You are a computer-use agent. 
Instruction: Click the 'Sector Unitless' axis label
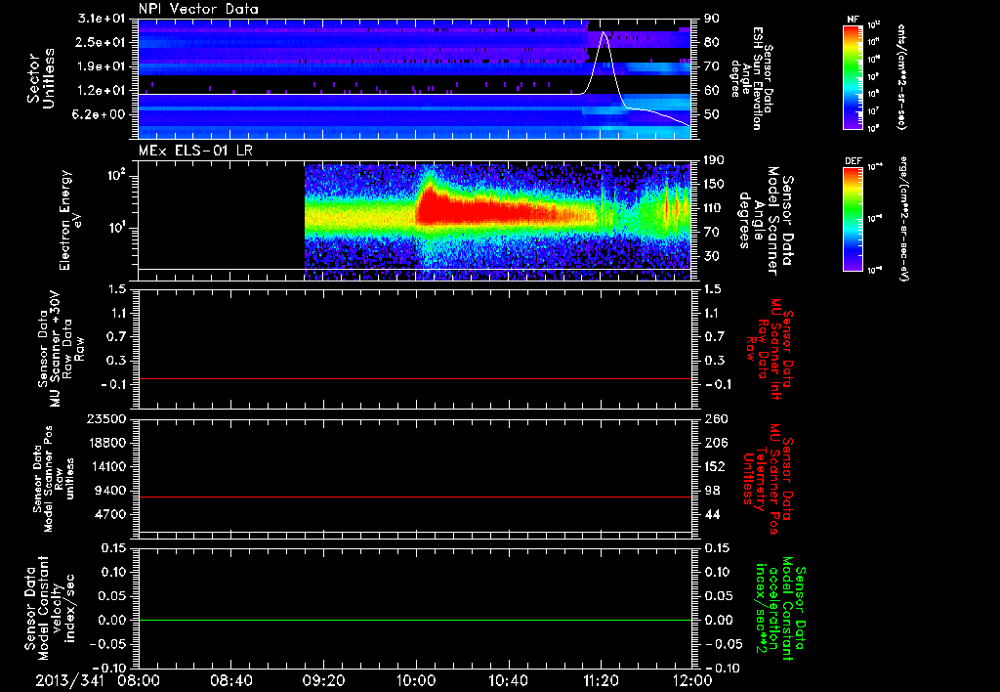coord(41,78)
